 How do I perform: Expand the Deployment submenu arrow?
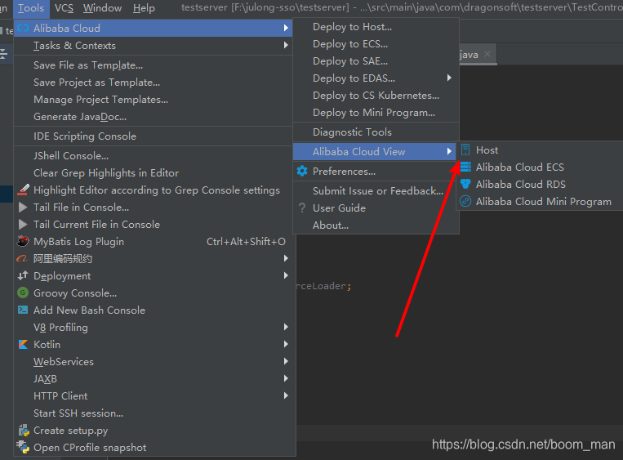[286, 275]
